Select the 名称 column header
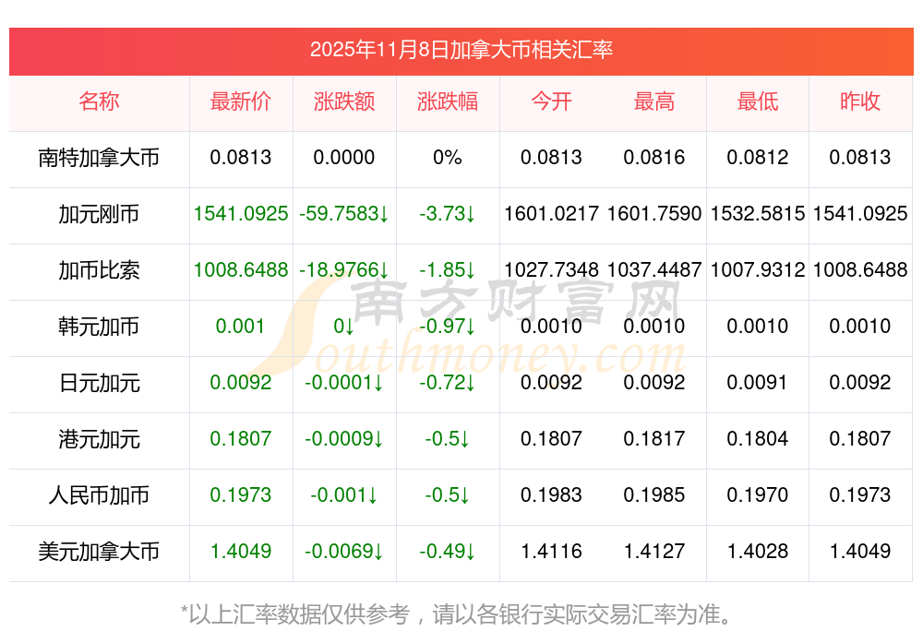This screenshot has width=923, height=643. coord(99,101)
